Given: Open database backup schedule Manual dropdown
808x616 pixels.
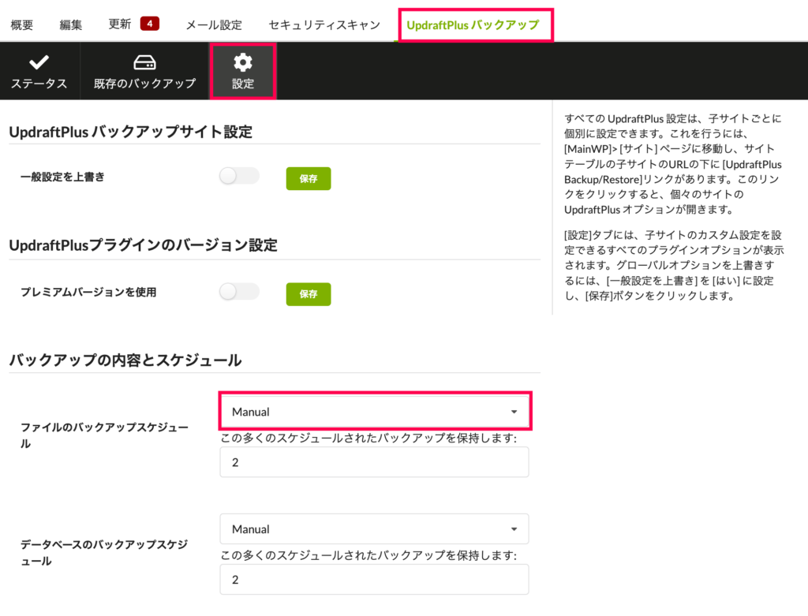Looking at the screenshot, I should pos(375,529).
